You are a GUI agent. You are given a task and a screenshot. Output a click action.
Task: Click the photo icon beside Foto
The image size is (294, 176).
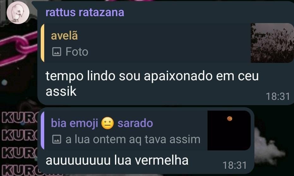click(57, 52)
